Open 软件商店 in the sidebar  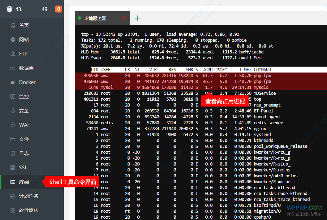pos(28,210)
